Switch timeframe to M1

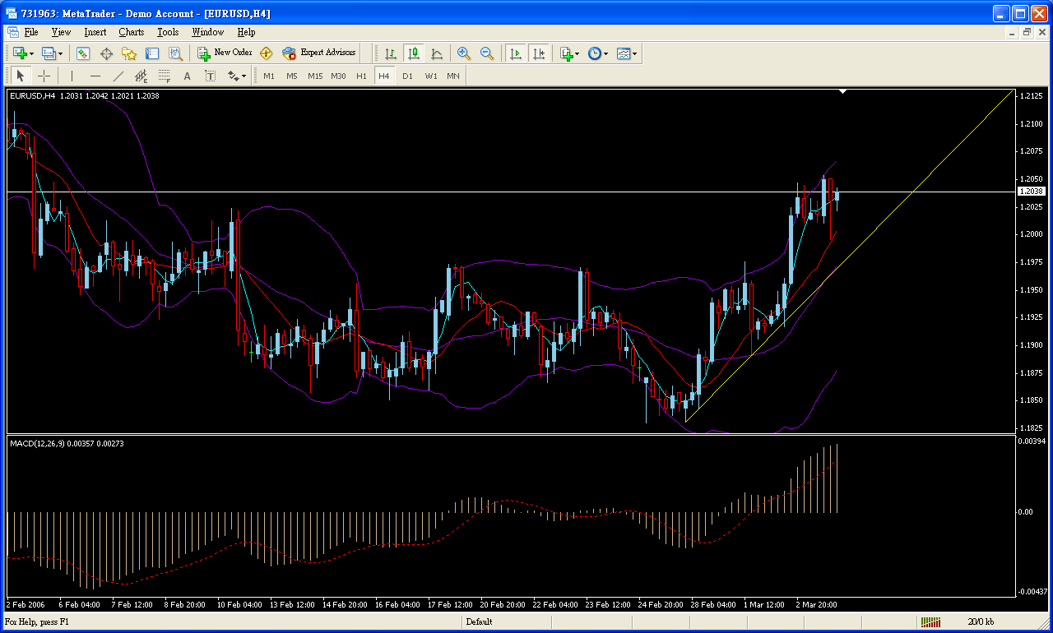click(269, 76)
